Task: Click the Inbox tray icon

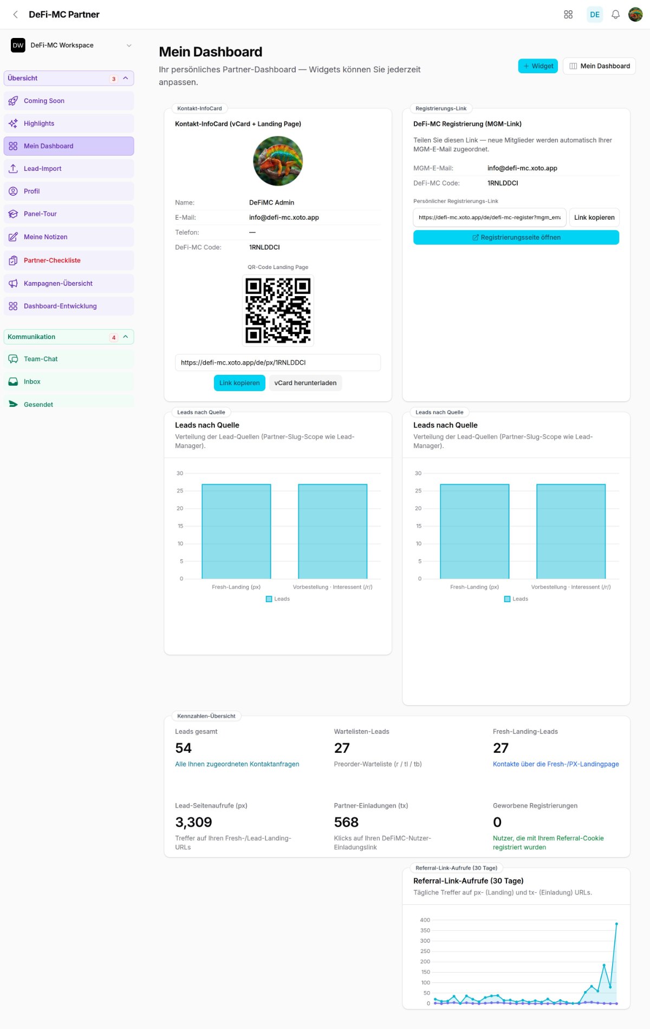Action: tap(13, 382)
